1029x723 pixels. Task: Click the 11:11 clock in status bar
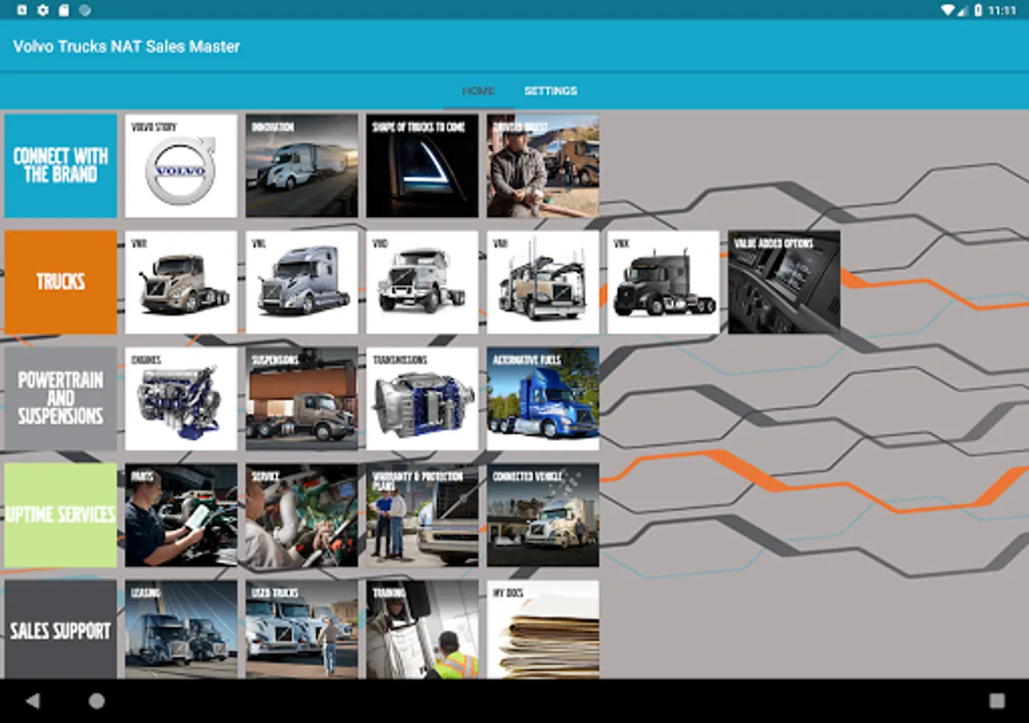(1002, 10)
